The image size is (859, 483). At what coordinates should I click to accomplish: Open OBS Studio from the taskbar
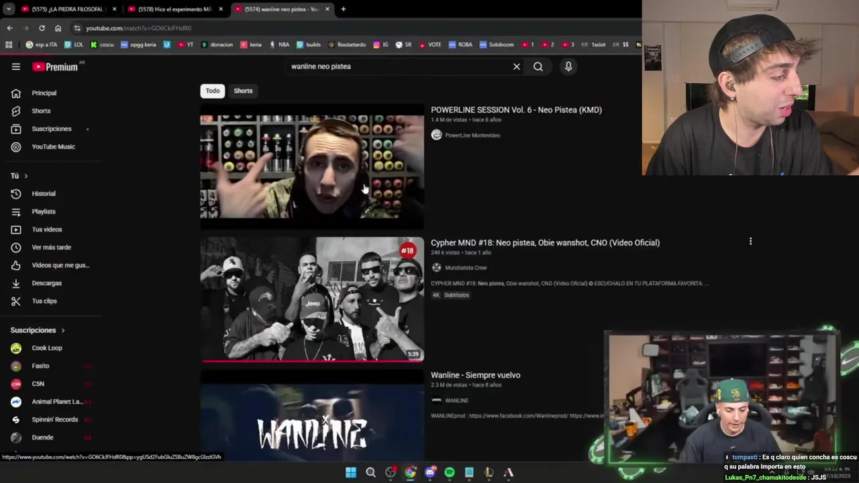click(x=391, y=472)
